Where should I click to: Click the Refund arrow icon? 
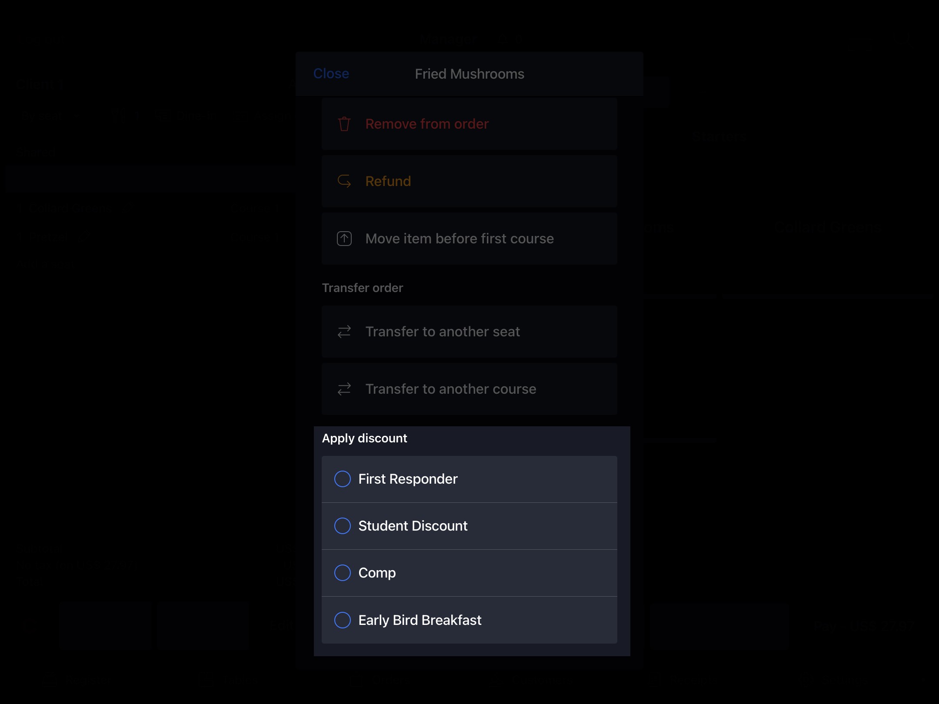(344, 181)
